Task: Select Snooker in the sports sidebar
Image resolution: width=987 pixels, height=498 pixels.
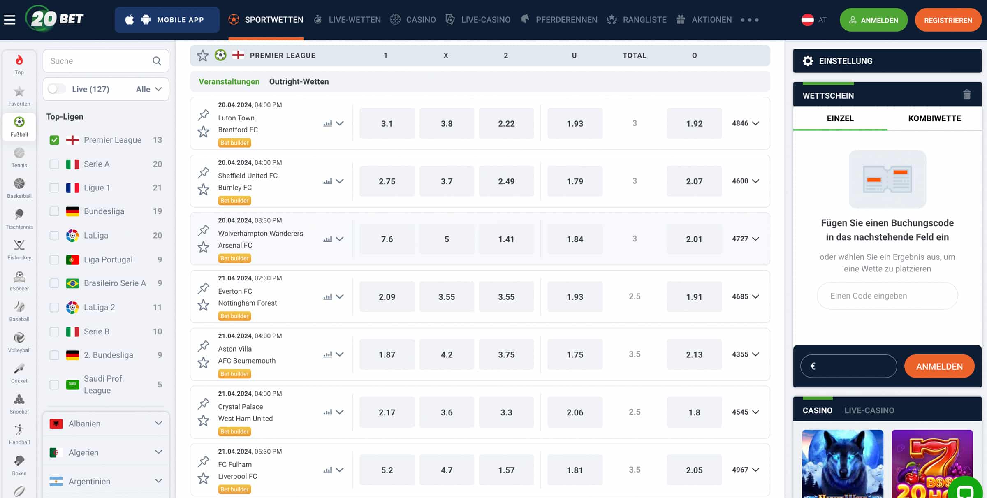Action: [19, 404]
